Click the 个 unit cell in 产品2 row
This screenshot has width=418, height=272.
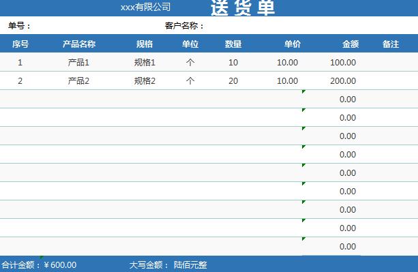[x=190, y=80]
